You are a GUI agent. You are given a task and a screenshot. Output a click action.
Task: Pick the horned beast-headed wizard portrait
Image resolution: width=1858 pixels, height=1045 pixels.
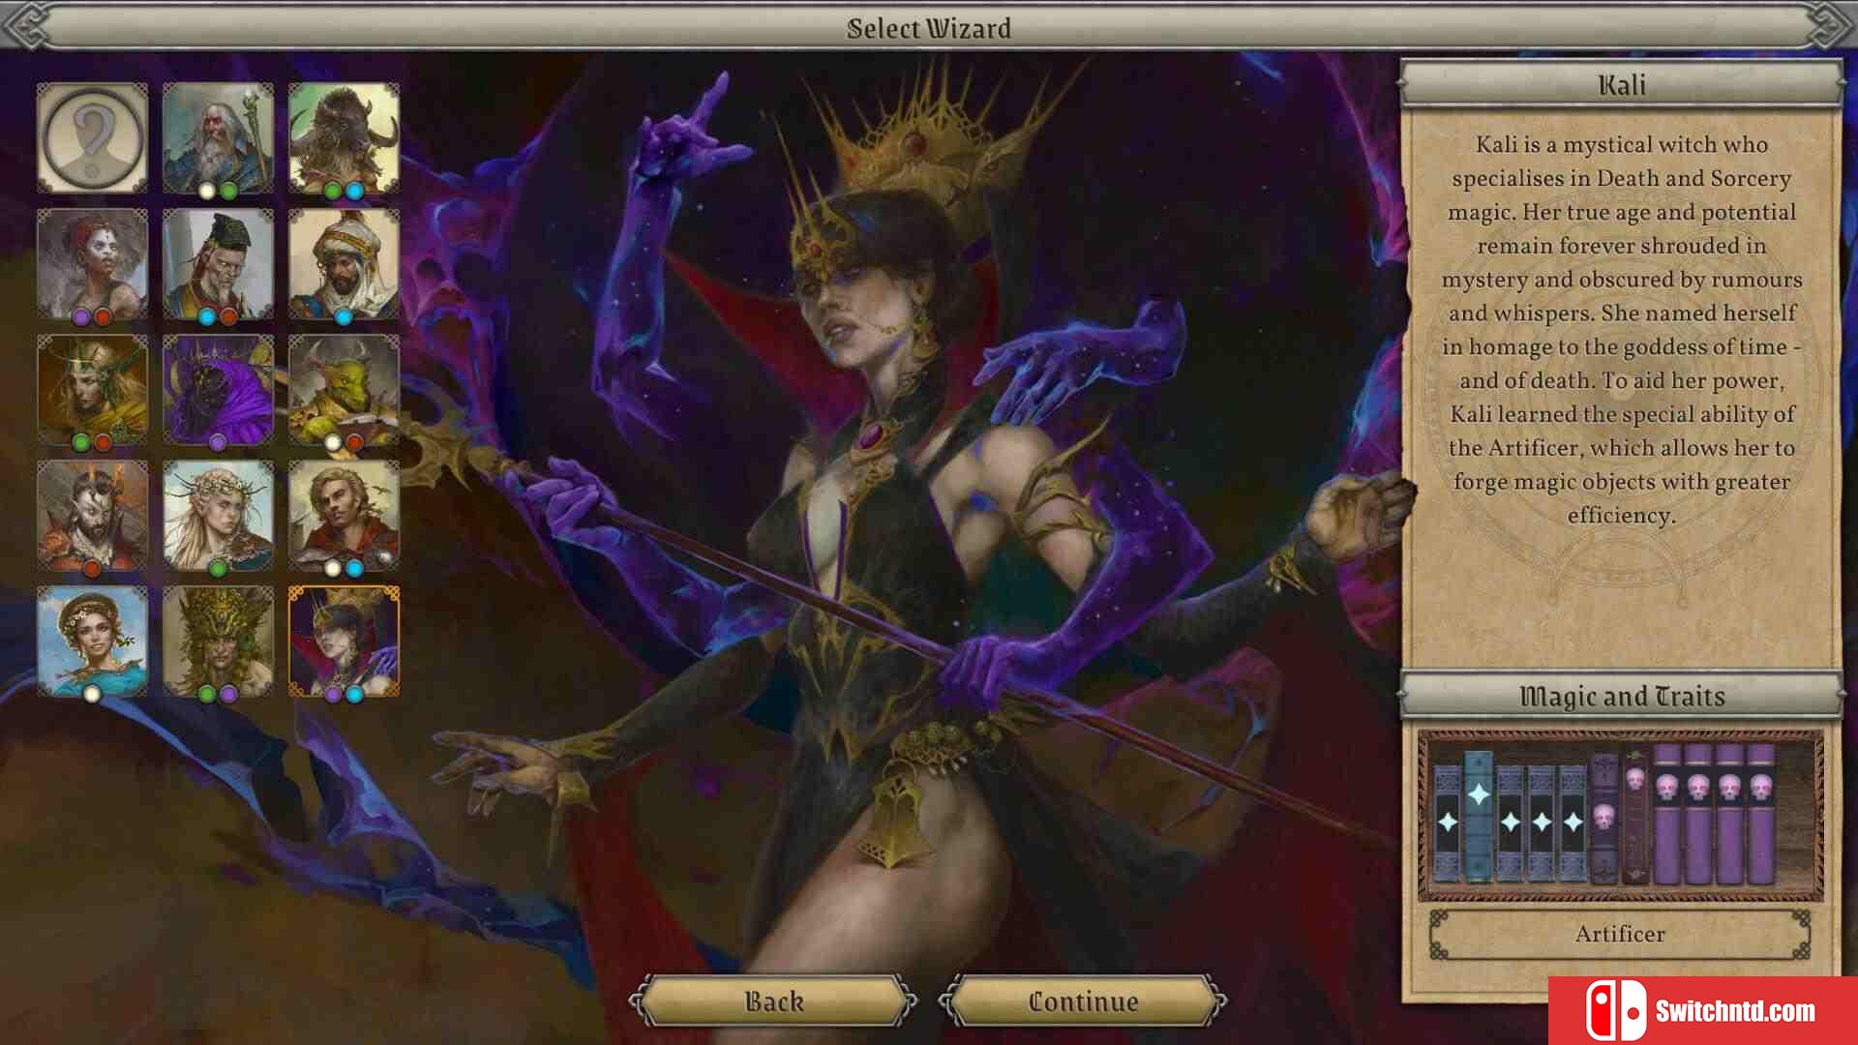click(344, 137)
